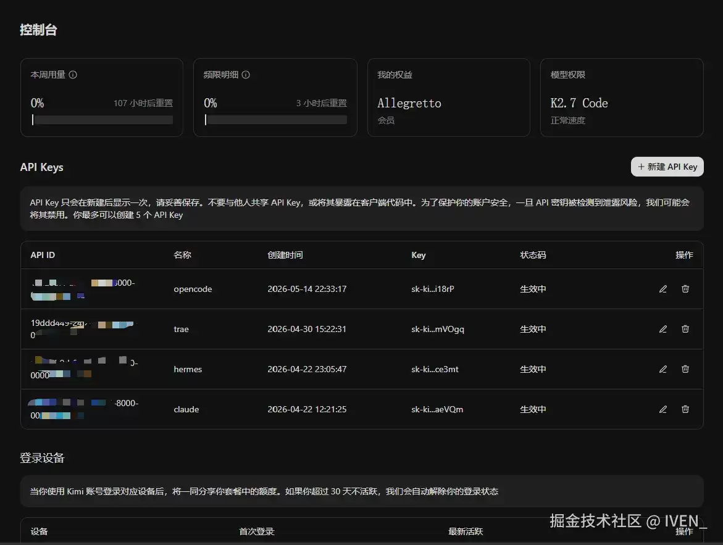Image resolution: width=723 pixels, height=545 pixels.
Task: Click key value sk-ki...aeVQm
Action: [x=437, y=409]
